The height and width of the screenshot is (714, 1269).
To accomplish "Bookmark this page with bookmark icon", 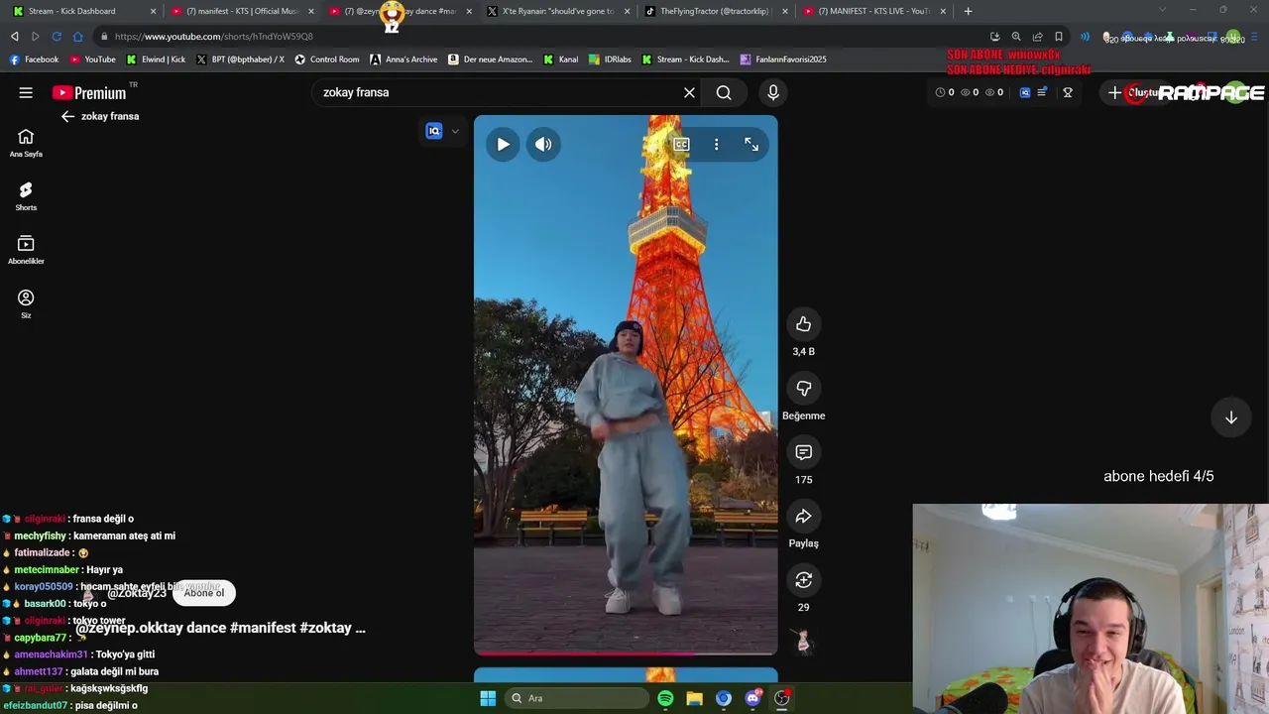I will click(1059, 37).
